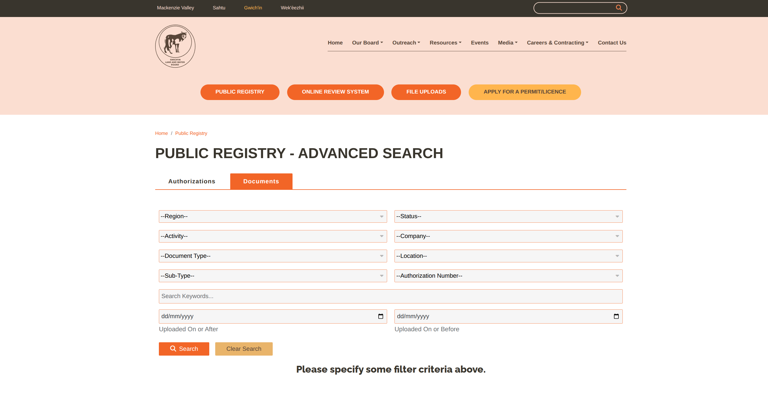Switch to Sahtu board site
768x393 pixels.
point(219,8)
